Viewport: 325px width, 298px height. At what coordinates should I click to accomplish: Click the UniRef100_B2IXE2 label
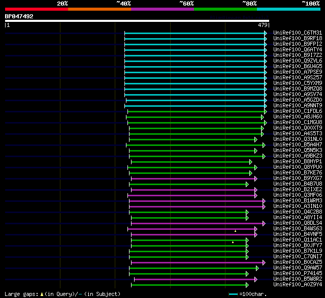[x=298, y=190]
